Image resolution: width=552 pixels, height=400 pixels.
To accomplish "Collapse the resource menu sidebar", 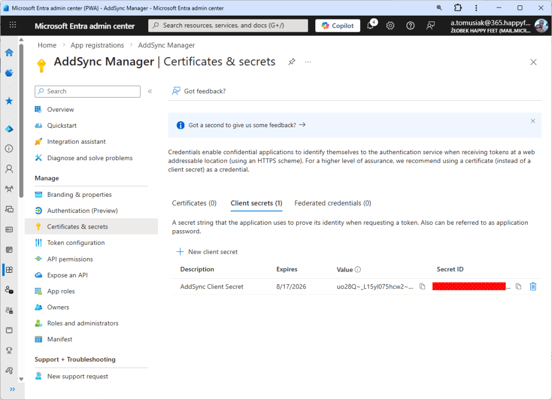I will 150,92.
